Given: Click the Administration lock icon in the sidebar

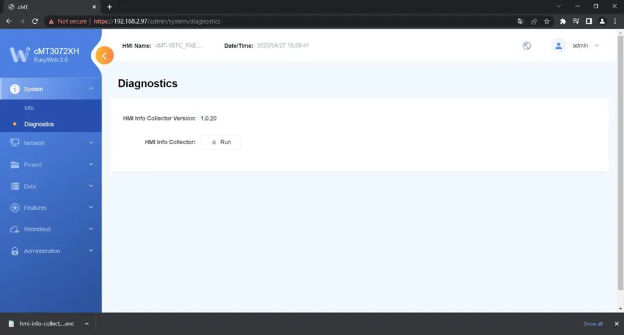Looking at the screenshot, I should pyautogui.click(x=15, y=251).
